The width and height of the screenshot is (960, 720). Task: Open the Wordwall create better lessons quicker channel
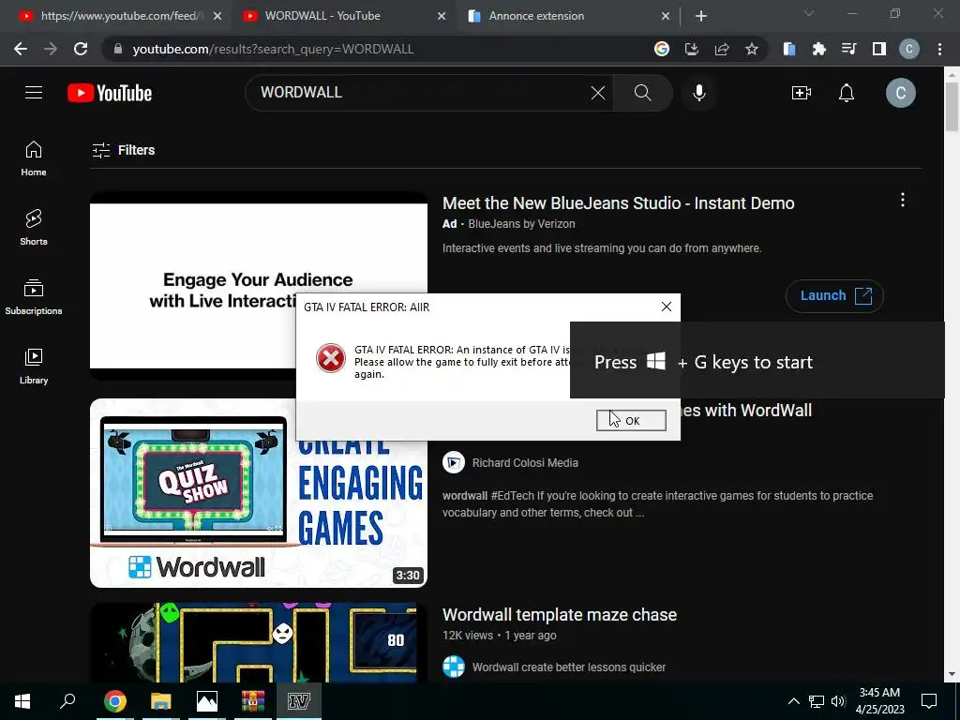coord(569,667)
